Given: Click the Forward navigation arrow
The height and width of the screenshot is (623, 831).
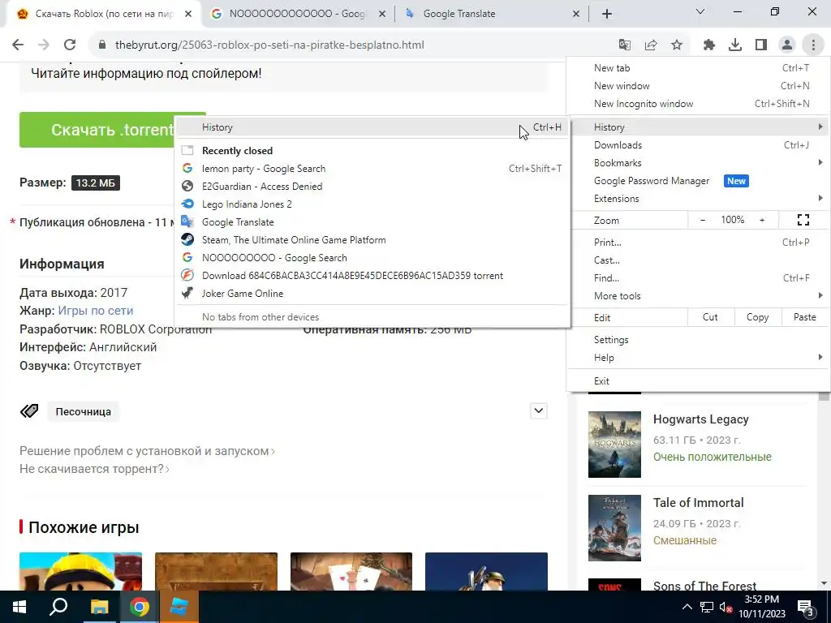Looking at the screenshot, I should pyautogui.click(x=44, y=45).
